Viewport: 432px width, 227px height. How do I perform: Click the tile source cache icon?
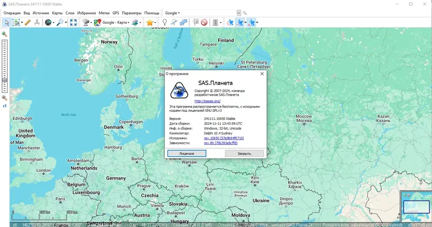[x=86, y=22]
